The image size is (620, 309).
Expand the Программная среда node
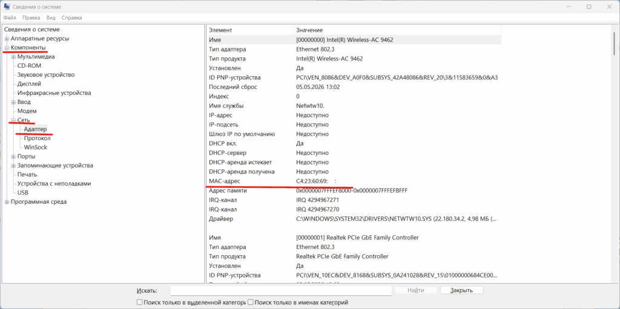pyautogui.click(x=7, y=202)
